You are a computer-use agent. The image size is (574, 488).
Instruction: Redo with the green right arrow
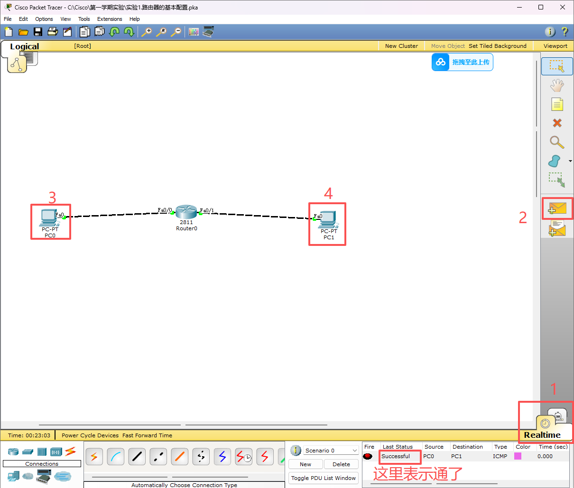tap(129, 32)
